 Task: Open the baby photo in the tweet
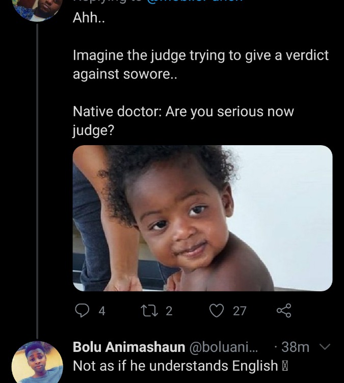(202, 218)
